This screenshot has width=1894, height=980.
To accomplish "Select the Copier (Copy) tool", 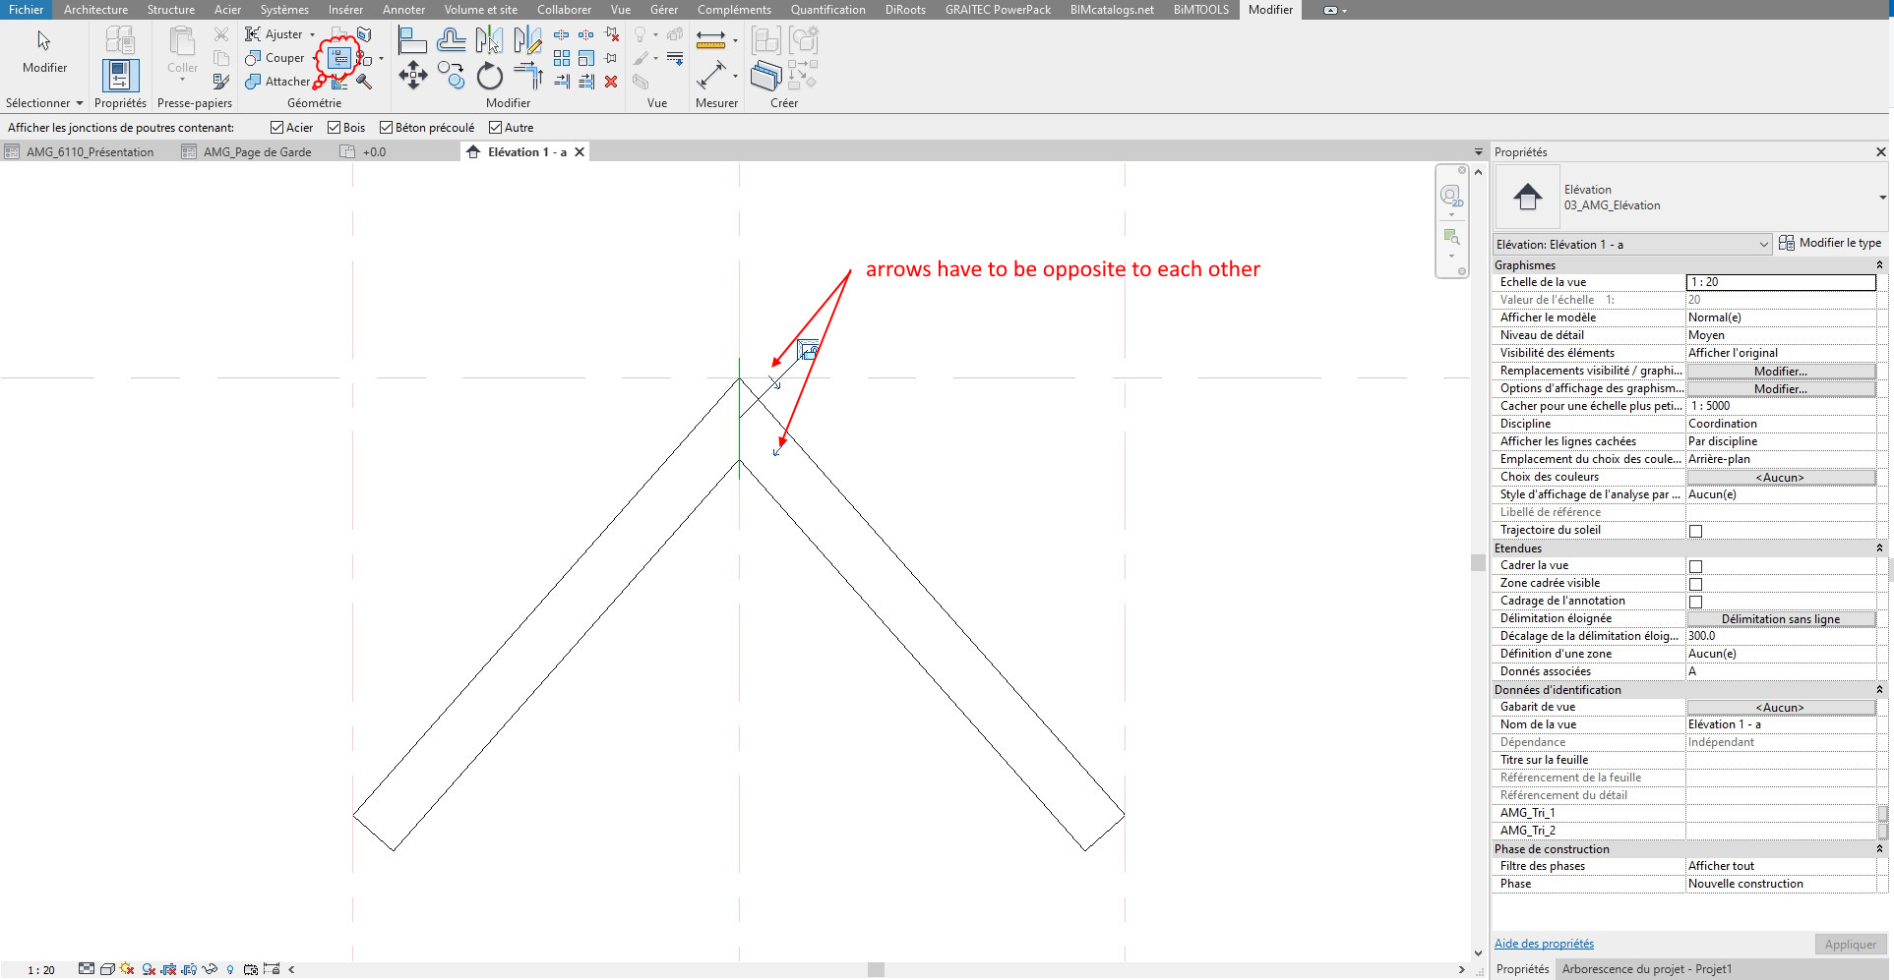I will click(x=453, y=76).
